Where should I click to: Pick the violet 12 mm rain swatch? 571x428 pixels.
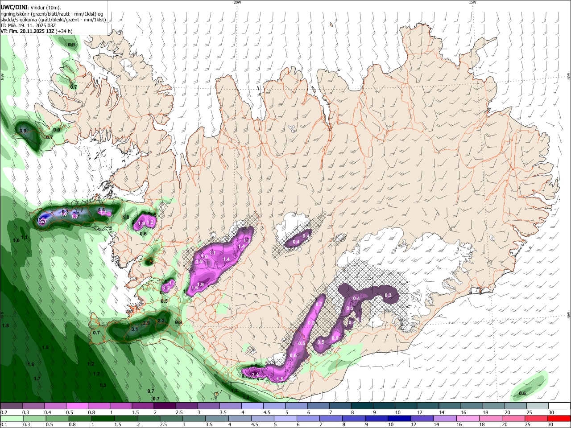[422, 418]
